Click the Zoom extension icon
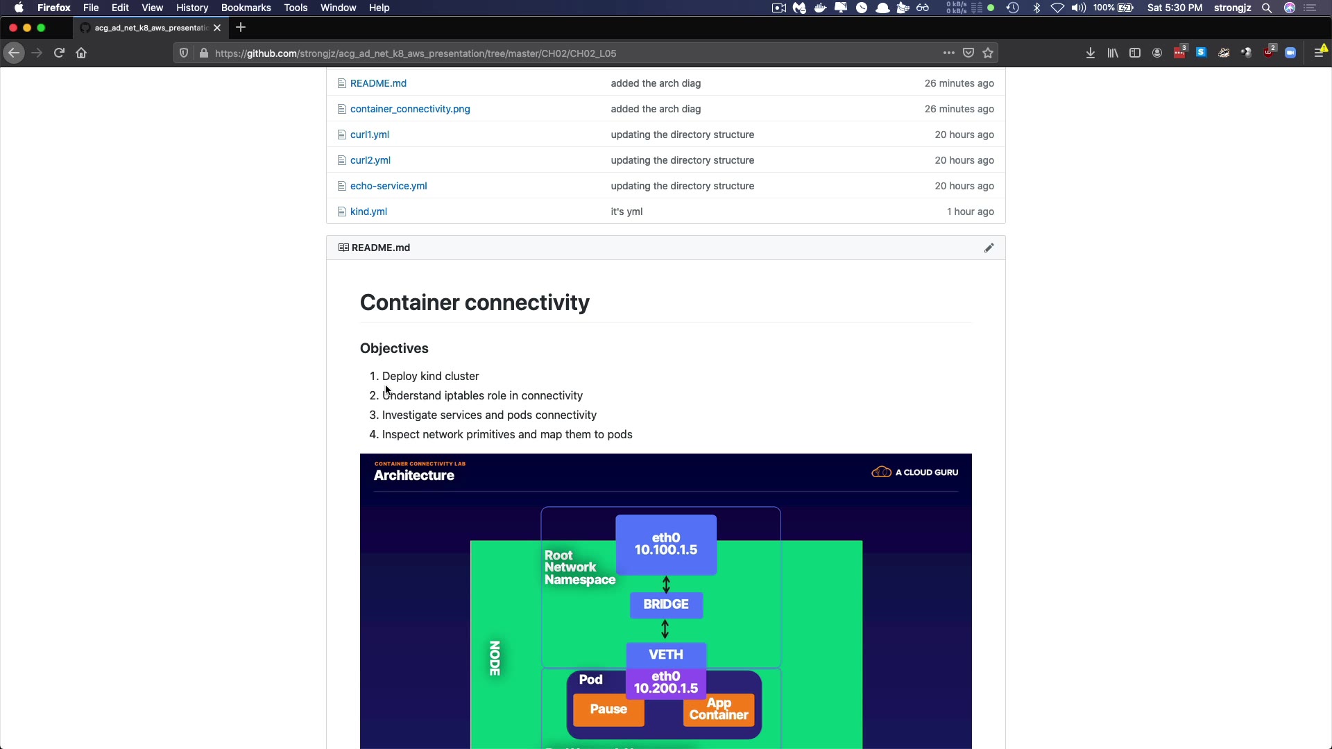Image resolution: width=1332 pixels, height=749 pixels. [x=1290, y=53]
